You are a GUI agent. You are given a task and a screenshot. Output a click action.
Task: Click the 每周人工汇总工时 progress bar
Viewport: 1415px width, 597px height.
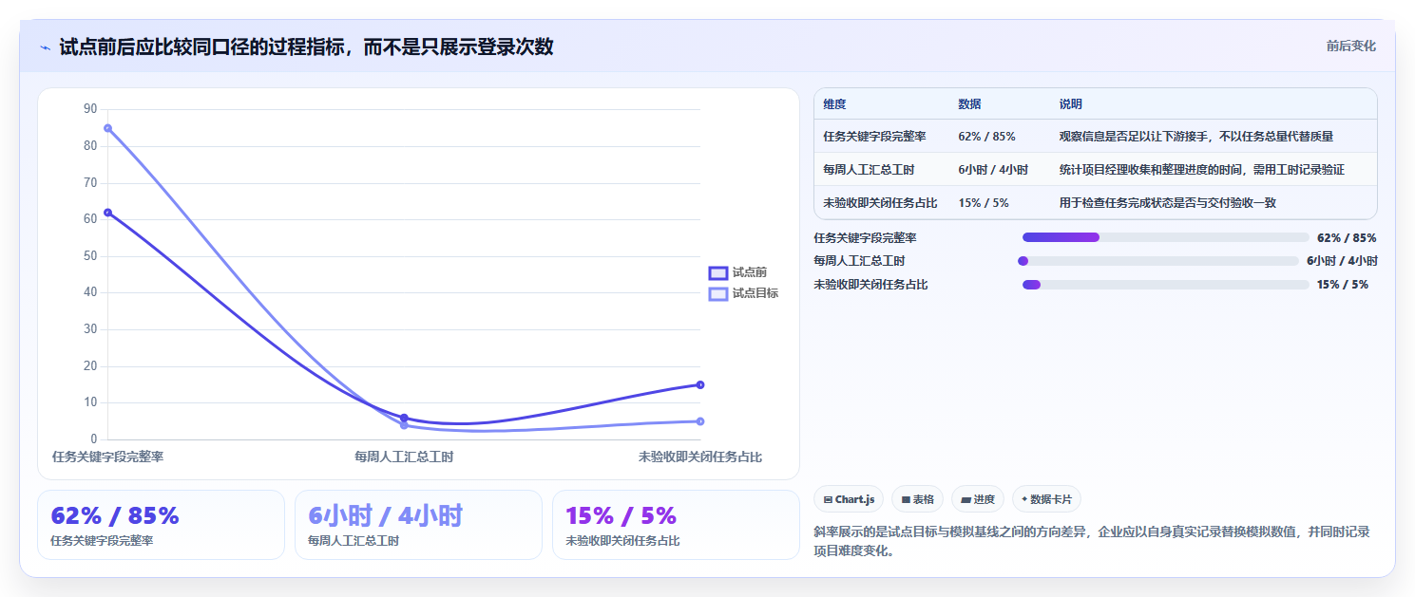(x=1158, y=261)
